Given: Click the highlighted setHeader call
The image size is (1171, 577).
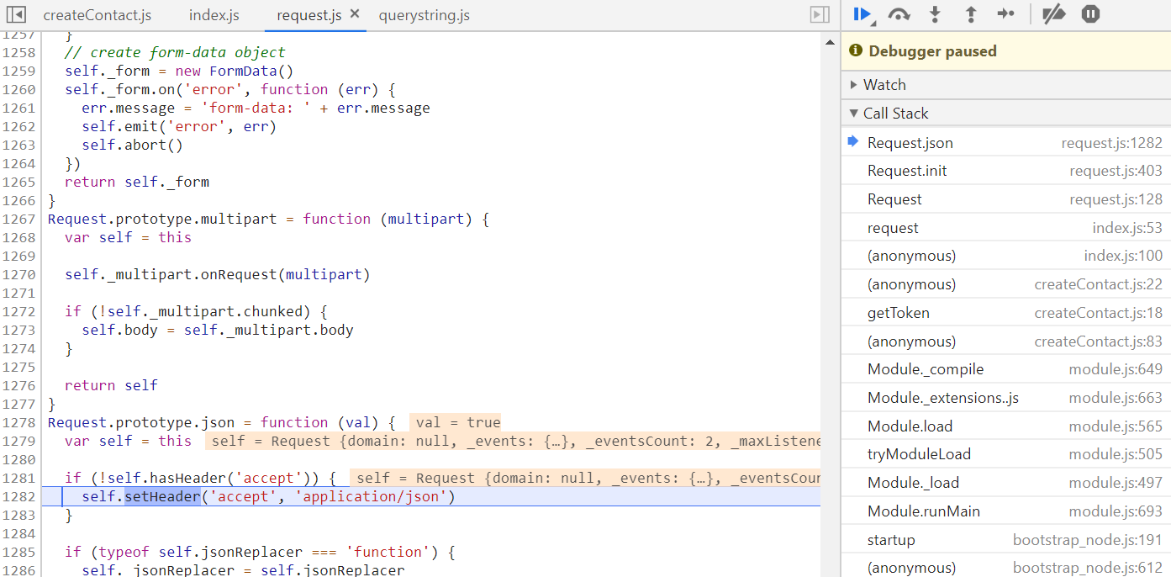Looking at the screenshot, I should pyautogui.click(x=162, y=496).
